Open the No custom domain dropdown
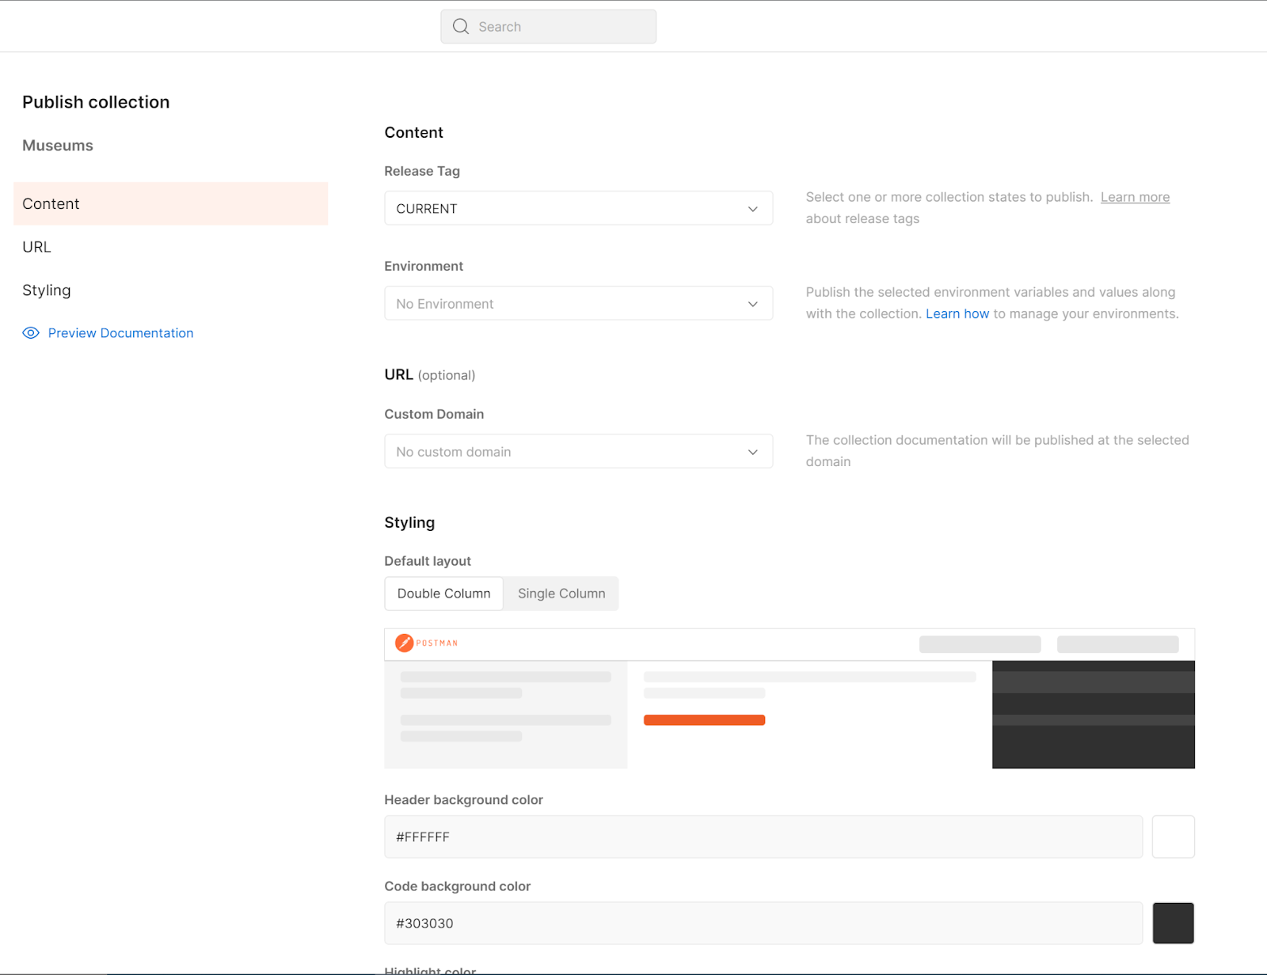The image size is (1267, 975). point(578,451)
